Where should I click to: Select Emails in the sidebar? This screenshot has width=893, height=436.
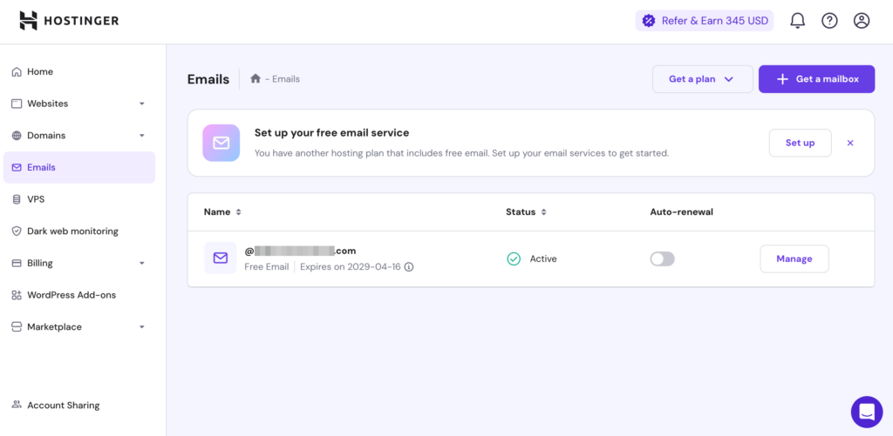tap(79, 167)
